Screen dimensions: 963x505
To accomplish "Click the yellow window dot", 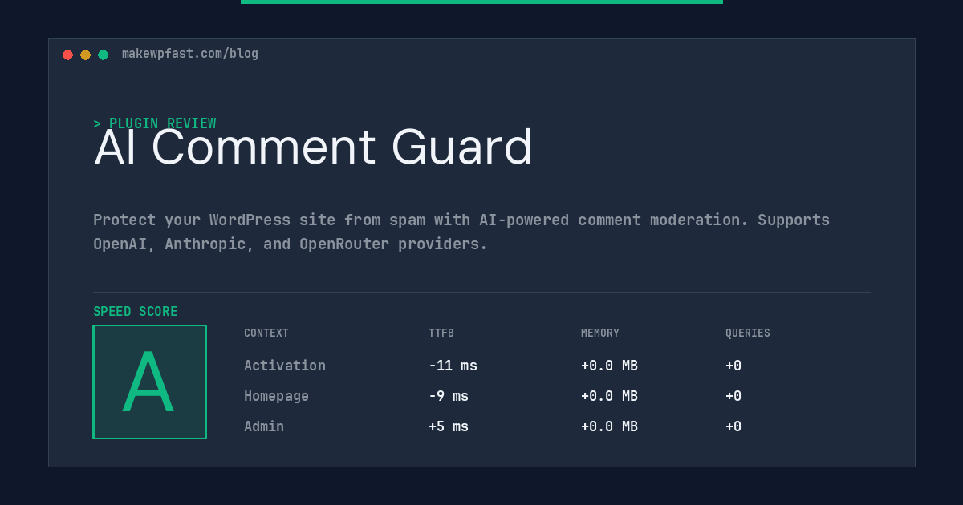I will [x=85, y=55].
